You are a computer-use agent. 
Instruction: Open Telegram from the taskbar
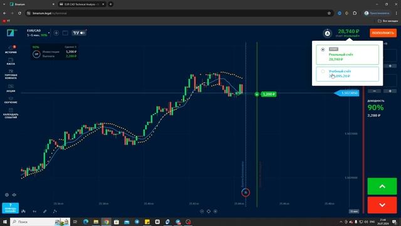coord(137,222)
